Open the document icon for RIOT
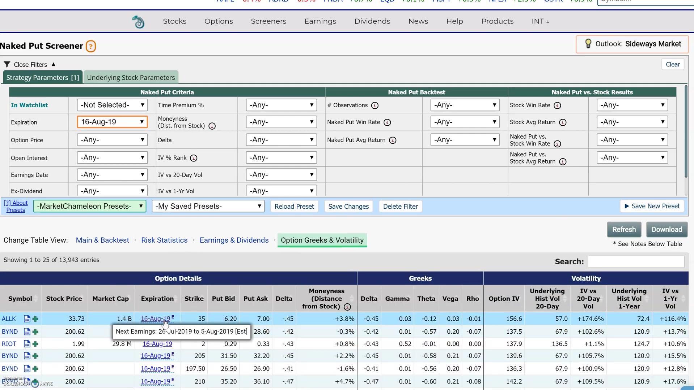This screenshot has width=694, height=390. [27, 344]
